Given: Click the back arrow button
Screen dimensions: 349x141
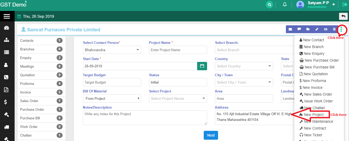Looking at the screenshot, I should (343, 16).
